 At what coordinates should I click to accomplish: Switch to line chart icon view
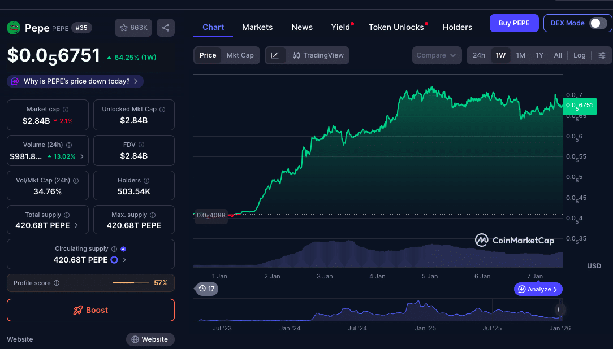point(275,55)
